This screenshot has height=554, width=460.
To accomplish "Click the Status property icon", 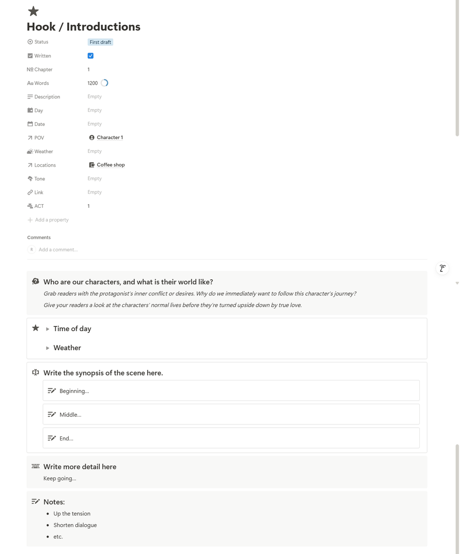I will [x=30, y=42].
